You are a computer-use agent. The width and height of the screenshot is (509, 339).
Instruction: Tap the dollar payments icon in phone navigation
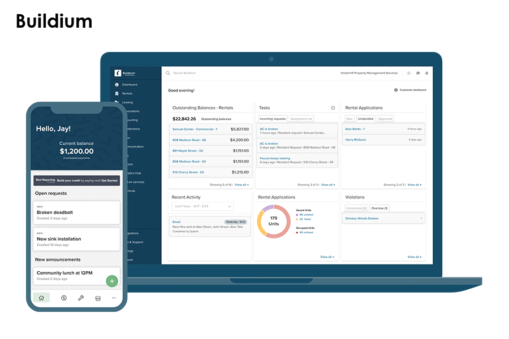point(64,298)
